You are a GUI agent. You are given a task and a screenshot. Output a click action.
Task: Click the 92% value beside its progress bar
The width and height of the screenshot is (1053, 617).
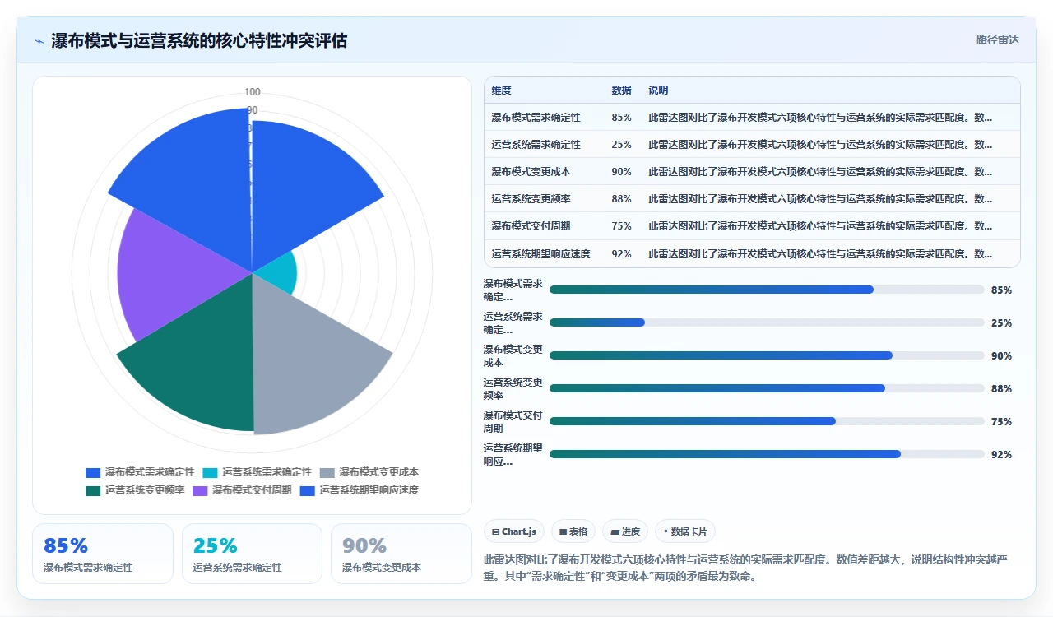1001,454
